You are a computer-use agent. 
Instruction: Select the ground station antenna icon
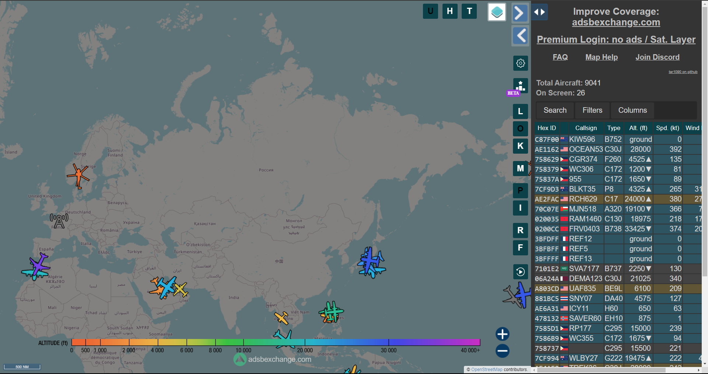tap(59, 221)
